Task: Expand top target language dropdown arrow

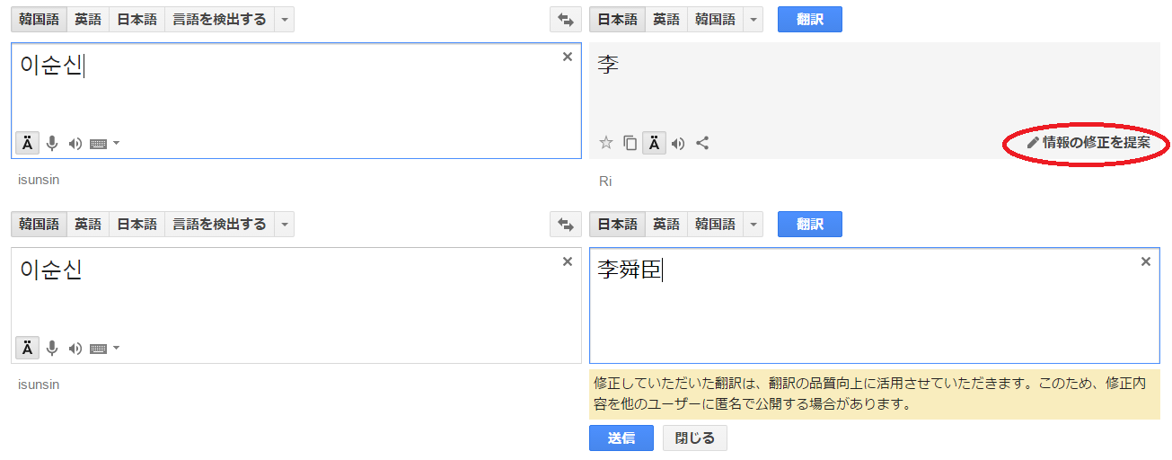Action: [x=753, y=20]
